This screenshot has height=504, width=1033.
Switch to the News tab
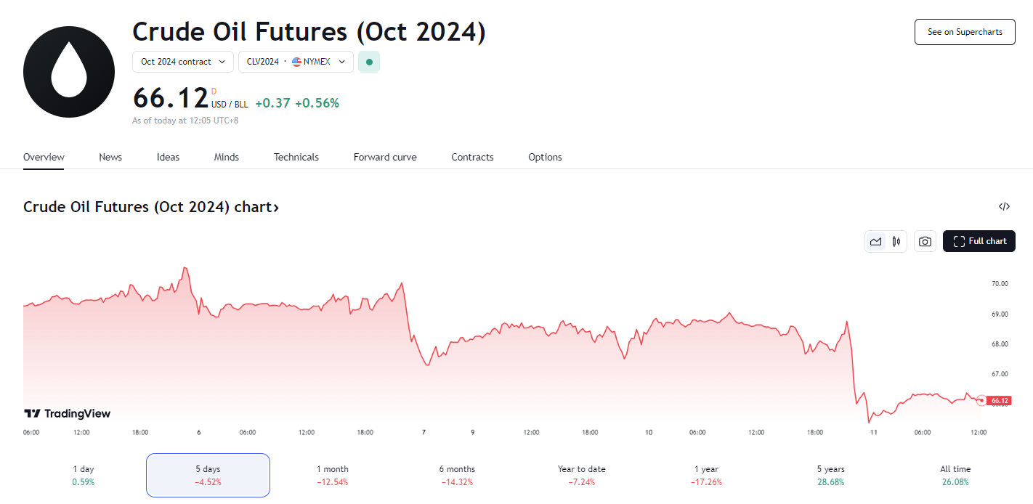[110, 158]
